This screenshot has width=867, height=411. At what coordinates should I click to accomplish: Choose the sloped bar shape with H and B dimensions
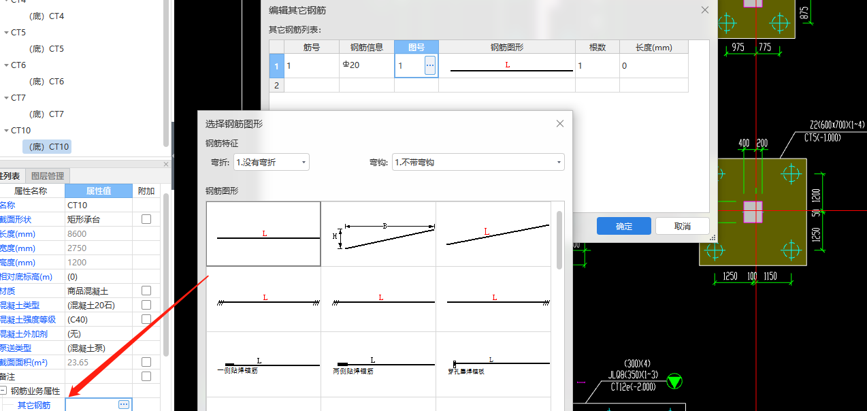point(378,233)
